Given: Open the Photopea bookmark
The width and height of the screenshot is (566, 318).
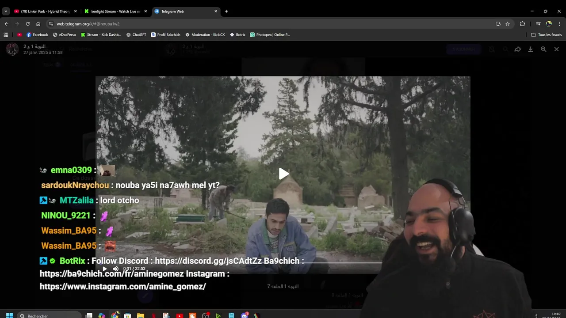Looking at the screenshot, I should click(270, 34).
